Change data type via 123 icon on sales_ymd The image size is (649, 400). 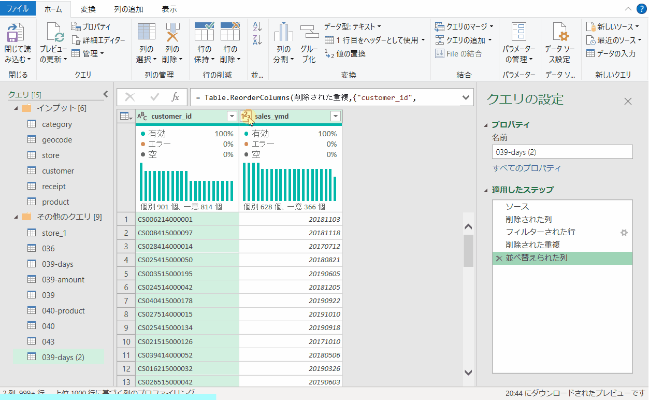tap(247, 116)
